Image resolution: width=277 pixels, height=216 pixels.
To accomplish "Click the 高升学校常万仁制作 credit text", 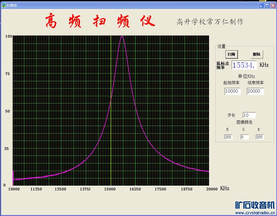I will tap(210, 22).
